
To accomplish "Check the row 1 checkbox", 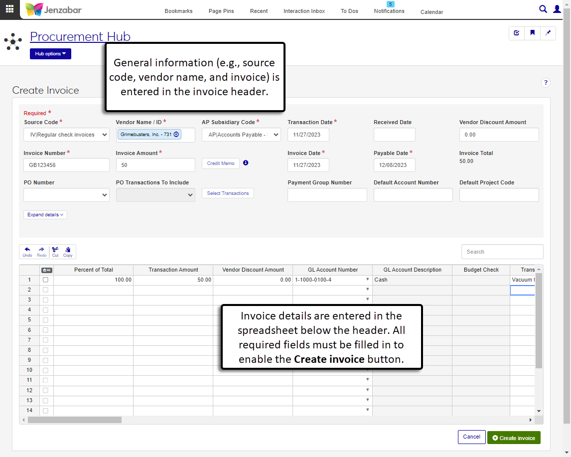I will click(45, 280).
